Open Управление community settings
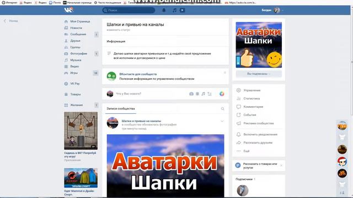353x198 pixels. (x=252, y=90)
